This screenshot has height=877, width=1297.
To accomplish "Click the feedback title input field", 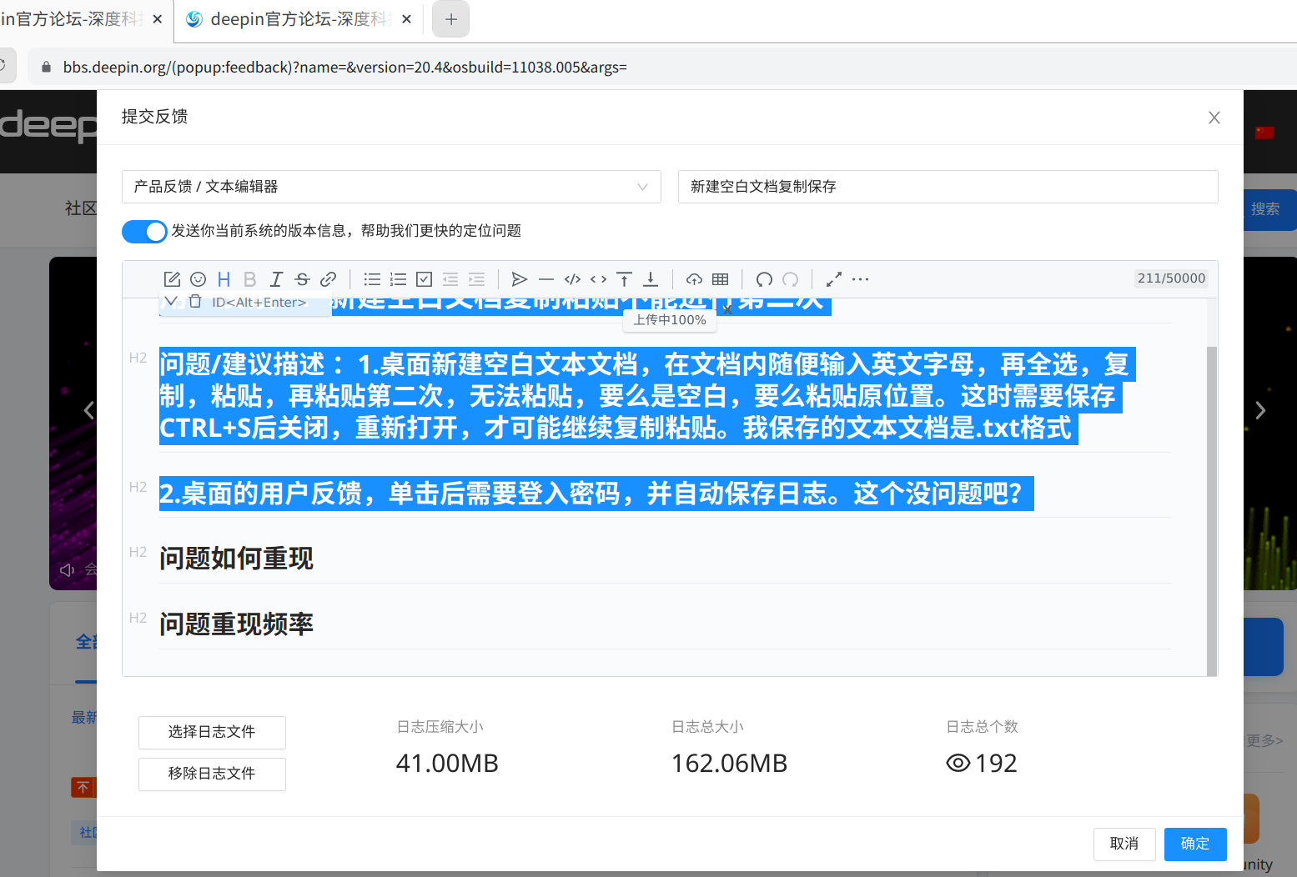I will pyautogui.click(x=948, y=187).
